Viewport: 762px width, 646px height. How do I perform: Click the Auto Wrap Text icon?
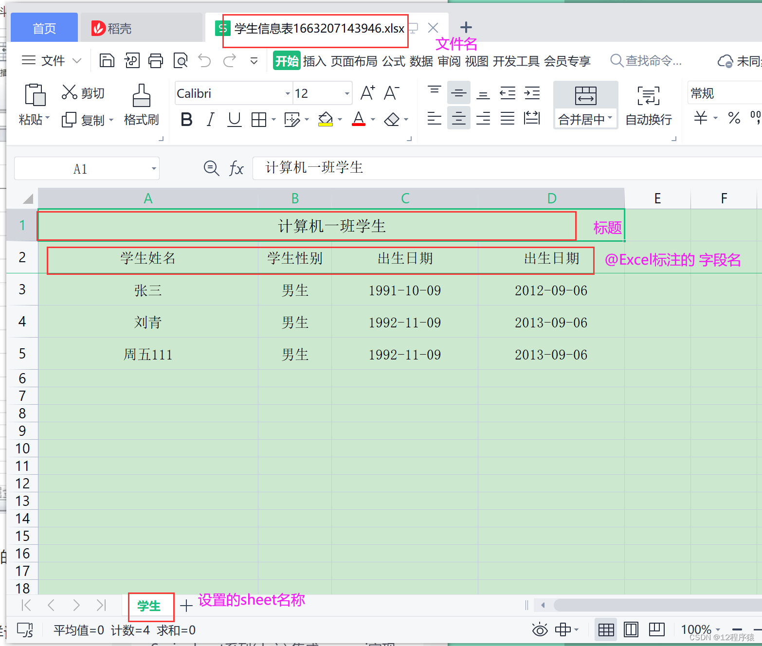(x=648, y=95)
